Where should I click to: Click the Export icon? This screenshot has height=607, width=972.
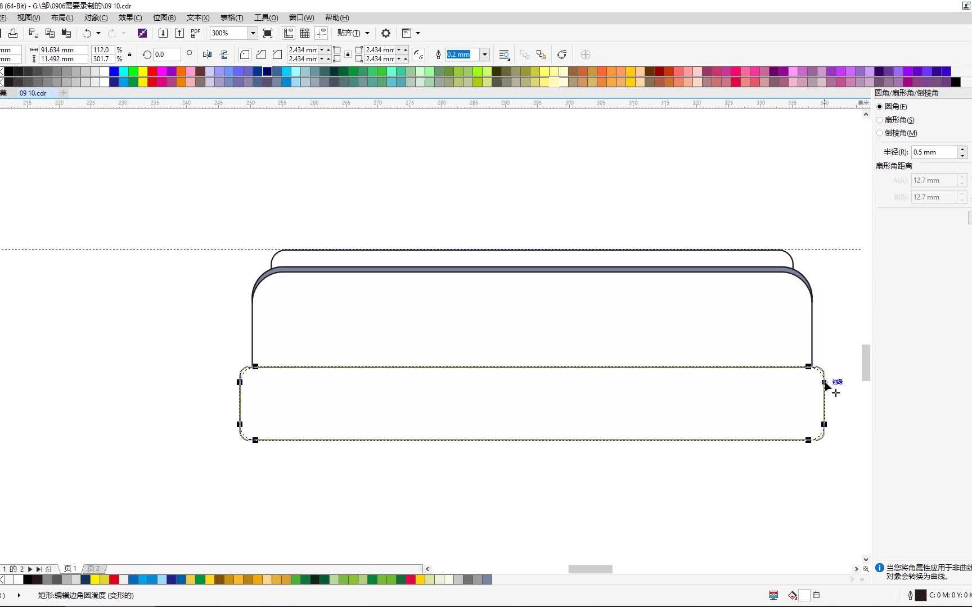(x=179, y=33)
